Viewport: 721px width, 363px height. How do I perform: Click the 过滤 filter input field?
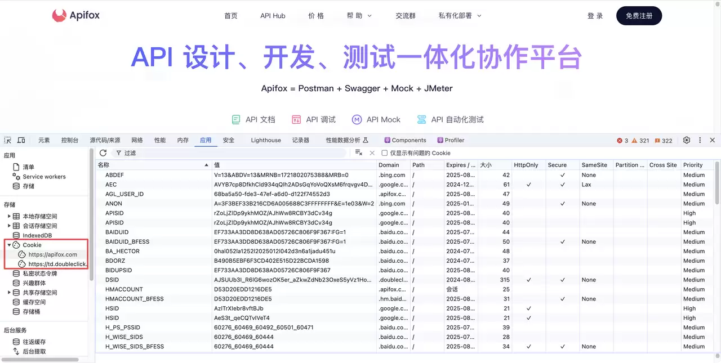click(229, 153)
